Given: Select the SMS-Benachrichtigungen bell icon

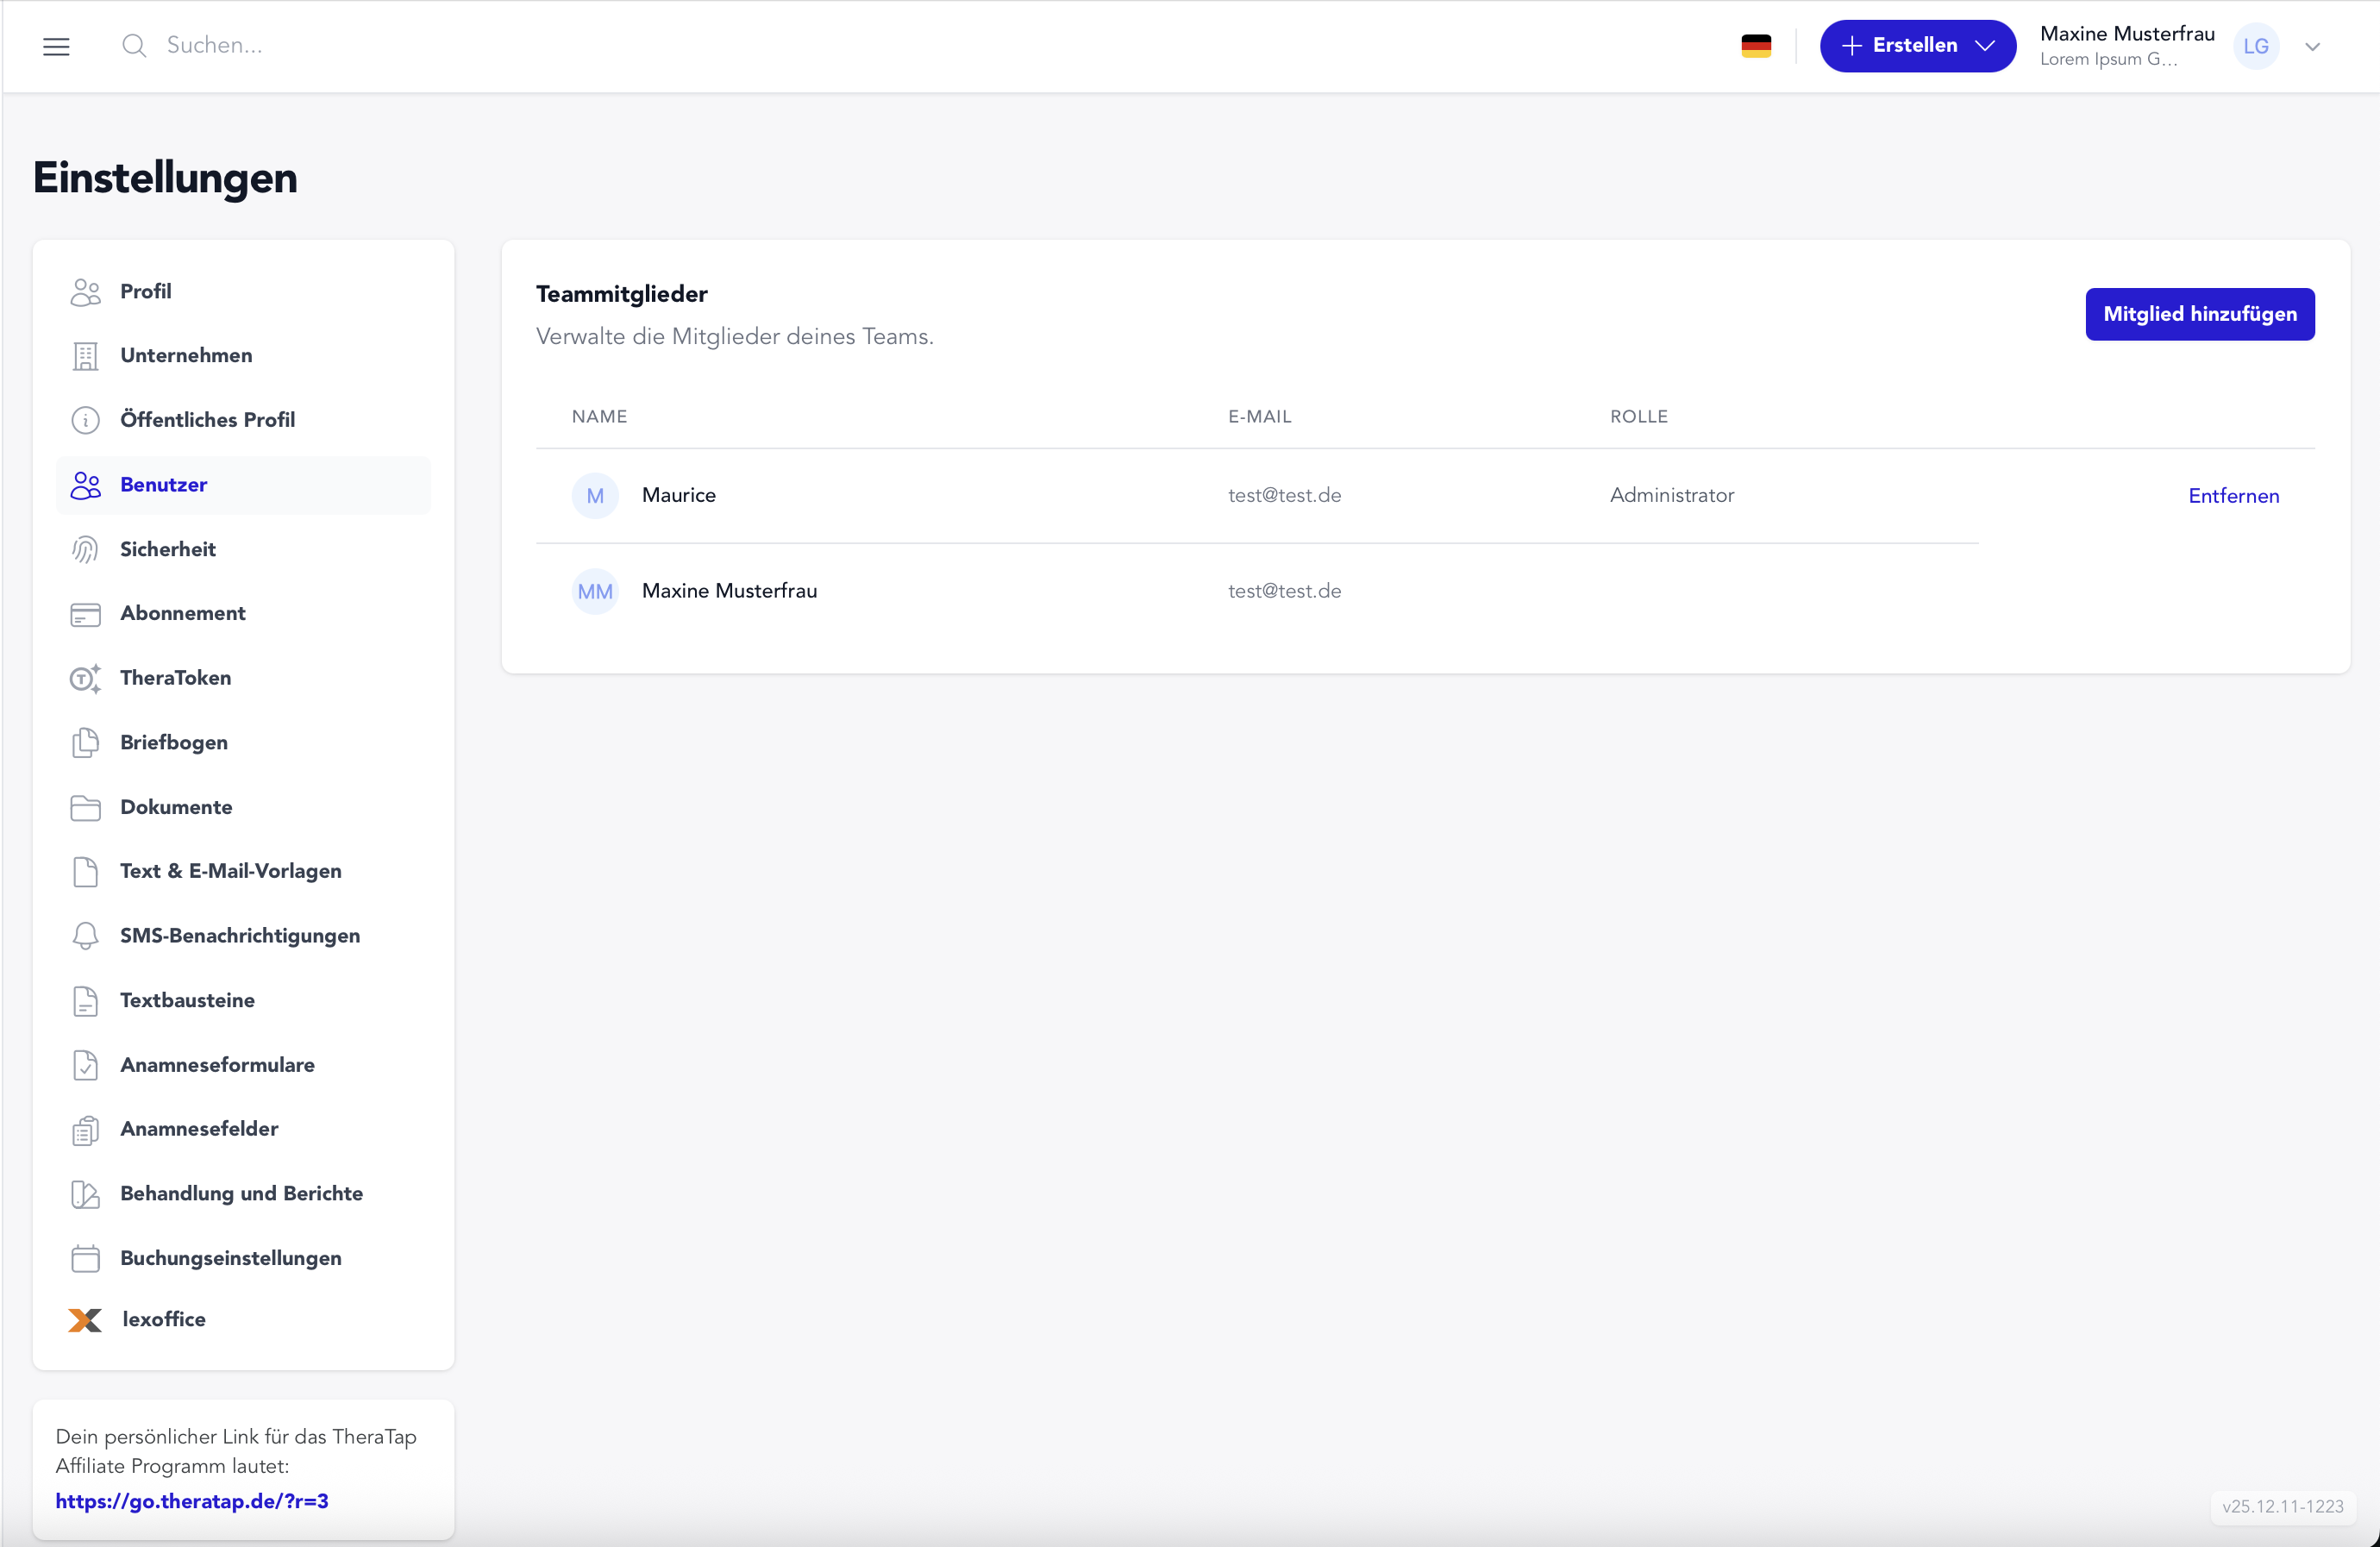Looking at the screenshot, I should pos(86,936).
